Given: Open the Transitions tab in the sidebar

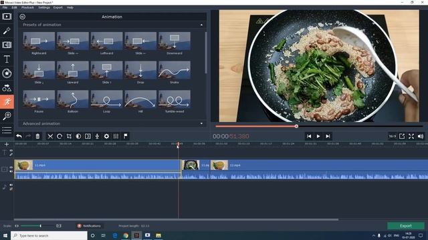Looking at the screenshot, I should point(7,45).
